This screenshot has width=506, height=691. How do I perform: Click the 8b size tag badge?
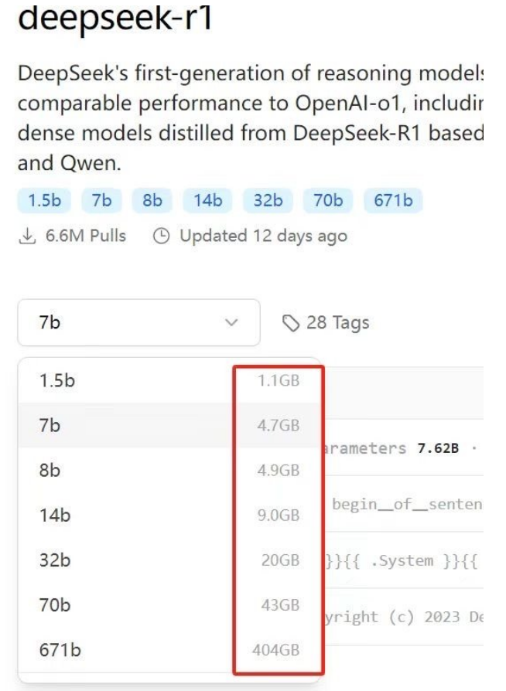point(152,201)
